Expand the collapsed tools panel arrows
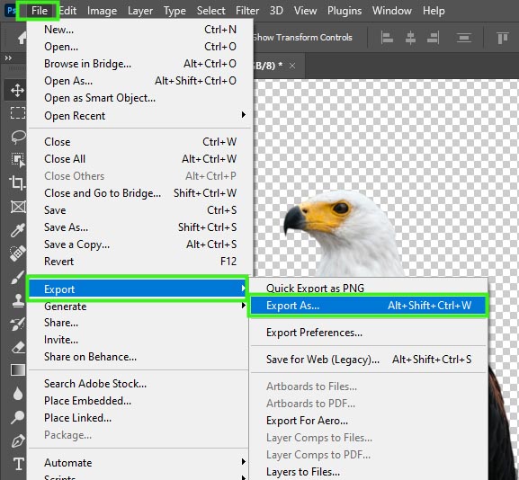Screen dimensions: 519x480 tap(8, 58)
